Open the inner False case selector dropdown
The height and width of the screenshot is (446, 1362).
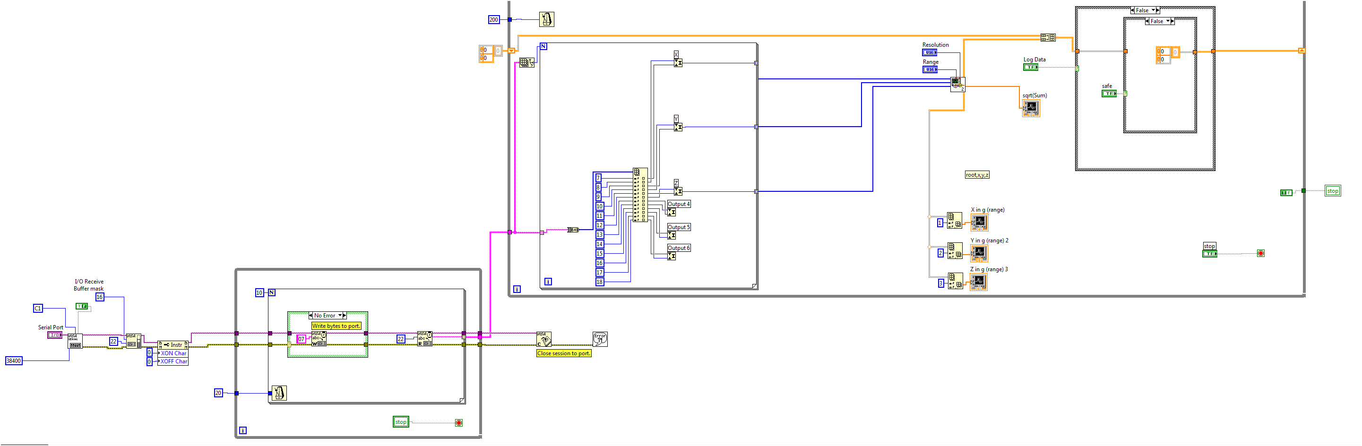[x=1168, y=21]
